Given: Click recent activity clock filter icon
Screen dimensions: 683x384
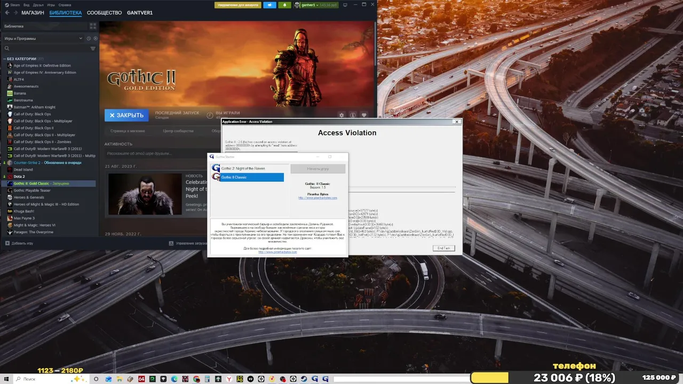Looking at the screenshot, I should coord(89,38).
